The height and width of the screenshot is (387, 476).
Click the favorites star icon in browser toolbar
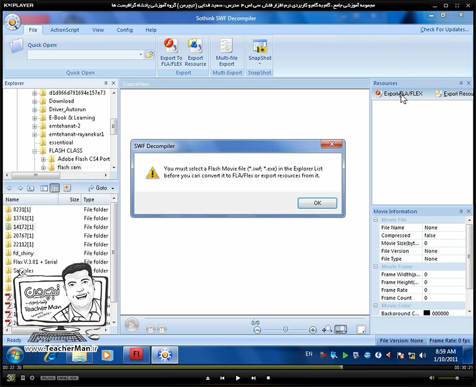click(67, 188)
